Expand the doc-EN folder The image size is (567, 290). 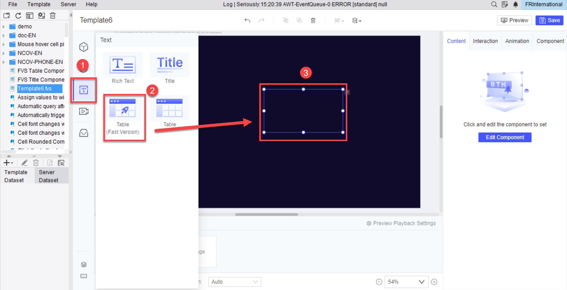pos(4,35)
